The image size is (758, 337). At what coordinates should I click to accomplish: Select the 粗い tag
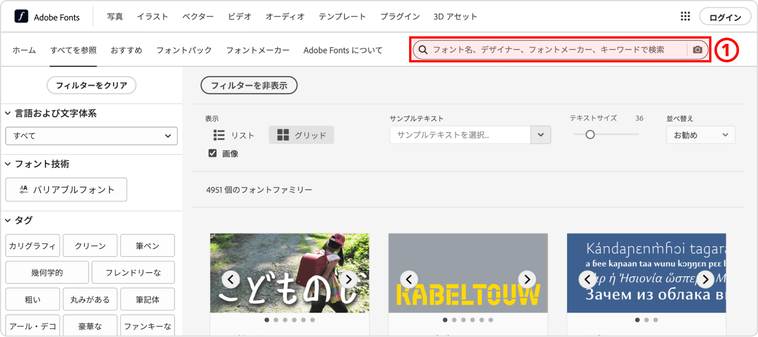32,299
